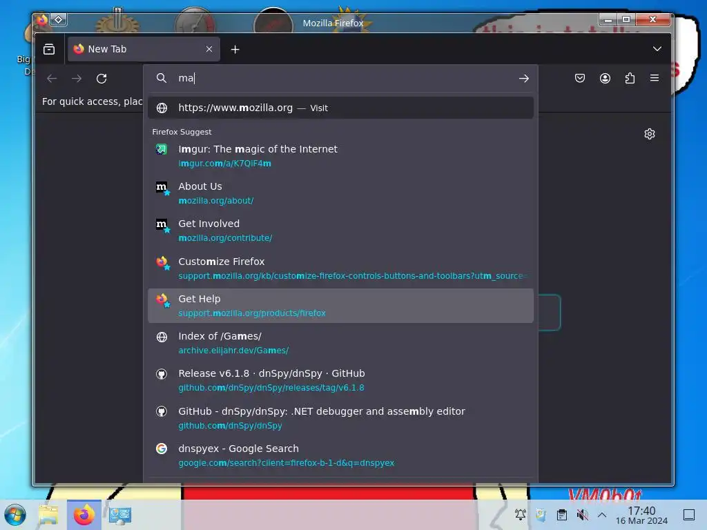Open the Get Help suggestion

tap(340, 306)
